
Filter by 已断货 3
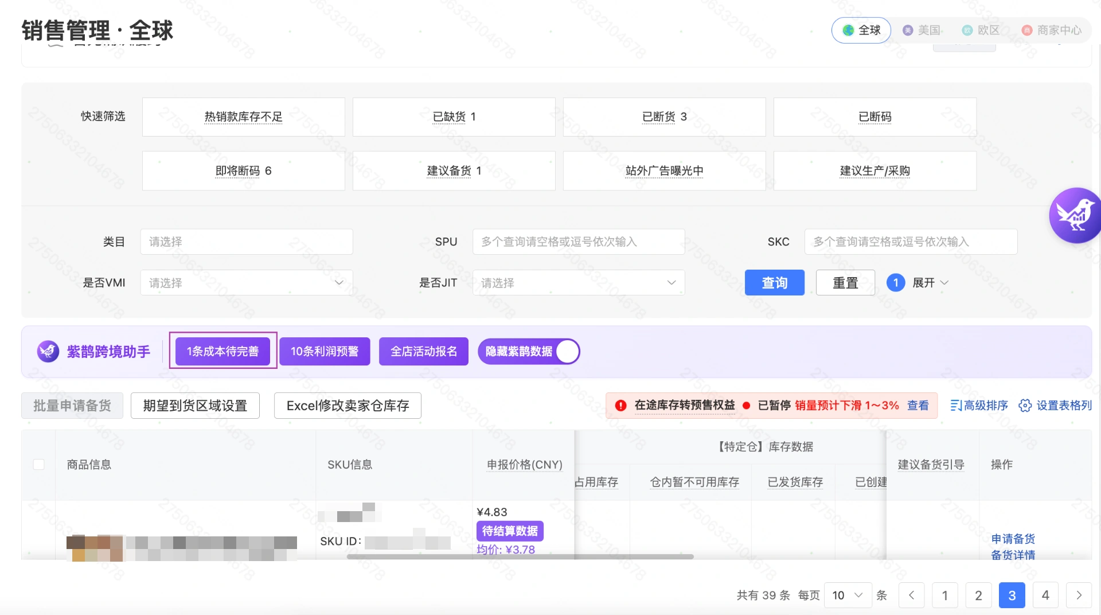(665, 117)
